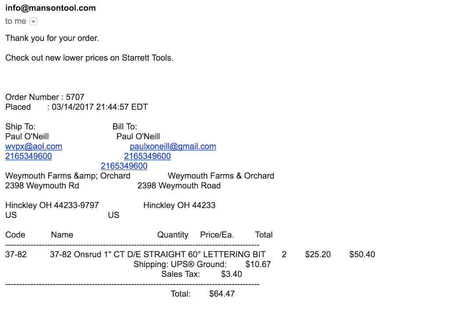Click the Order Number 5707 text
The width and height of the screenshot is (449, 314).
tap(45, 97)
